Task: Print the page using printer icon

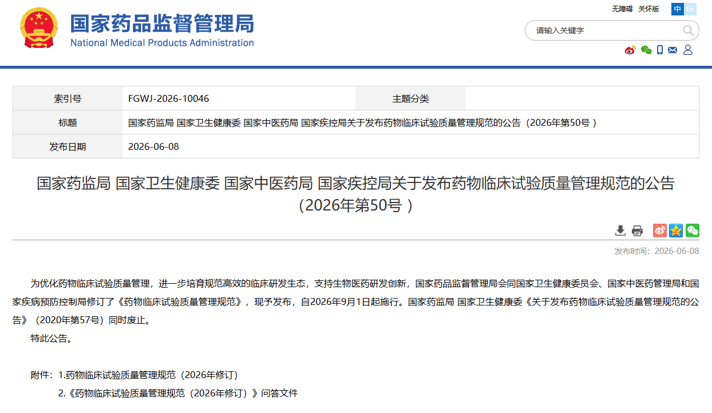Action: 637,231
